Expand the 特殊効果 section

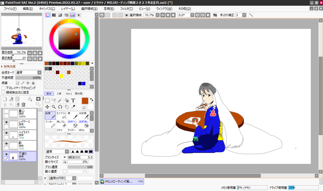coord(9,66)
